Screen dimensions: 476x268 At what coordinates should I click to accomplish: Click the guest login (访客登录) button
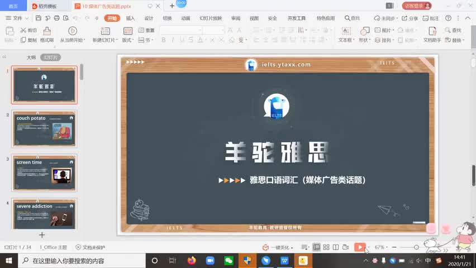(x=417, y=6)
